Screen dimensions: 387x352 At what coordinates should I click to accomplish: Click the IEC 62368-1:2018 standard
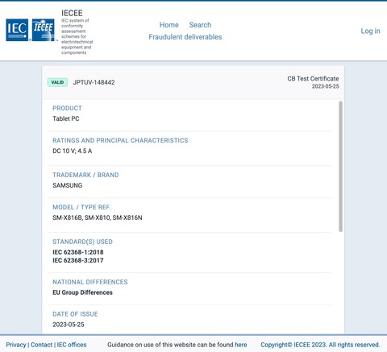(x=78, y=252)
